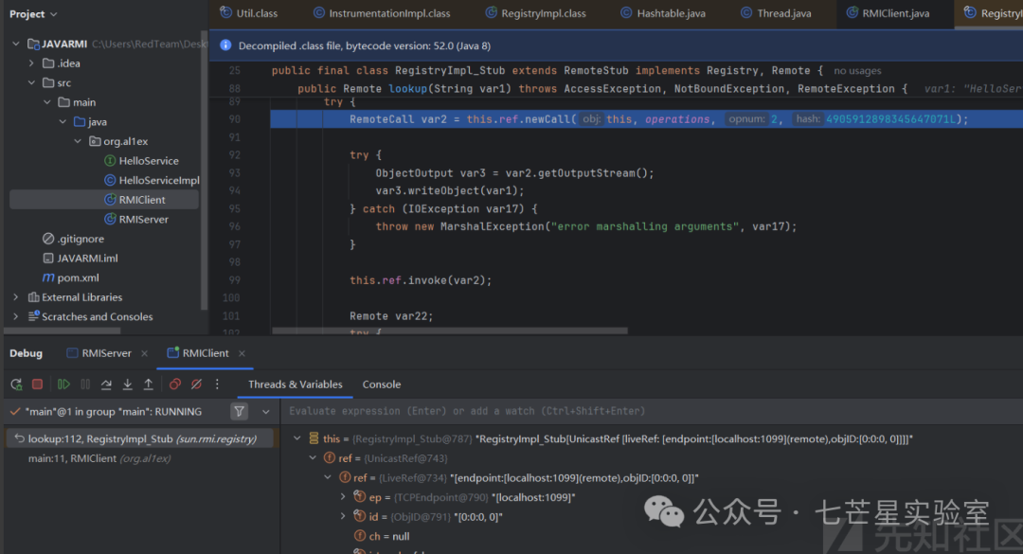The height and width of the screenshot is (554, 1023).
Task: Expand the .idea folder
Action: point(31,63)
